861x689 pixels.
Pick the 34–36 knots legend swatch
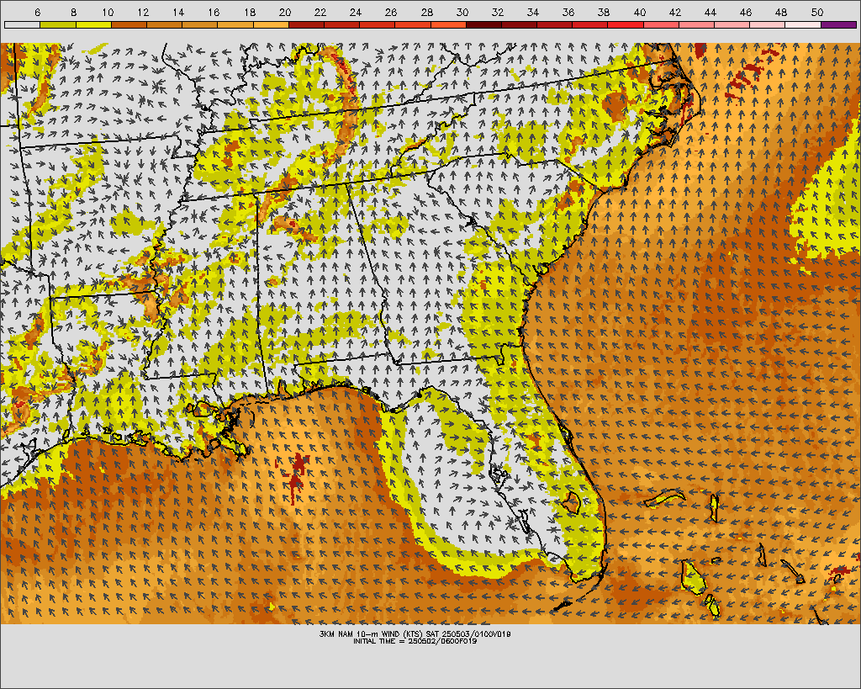pos(555,24)
